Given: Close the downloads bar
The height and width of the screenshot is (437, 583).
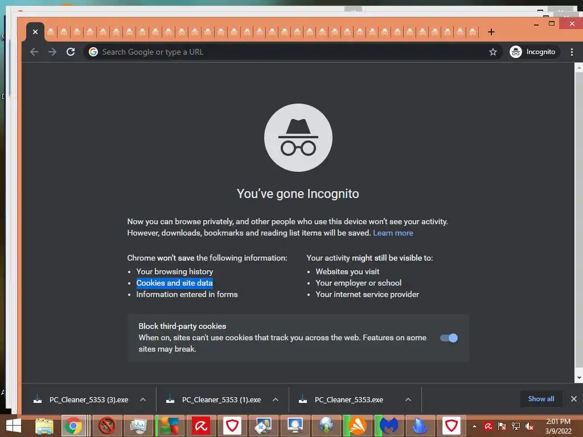Looking at the screenshot, I should tap(574, 399).
